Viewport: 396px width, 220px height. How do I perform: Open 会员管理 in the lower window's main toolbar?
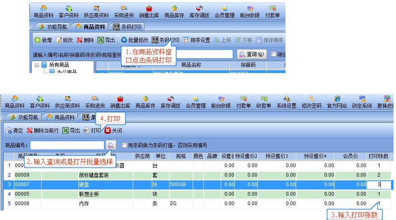[196, 102]
